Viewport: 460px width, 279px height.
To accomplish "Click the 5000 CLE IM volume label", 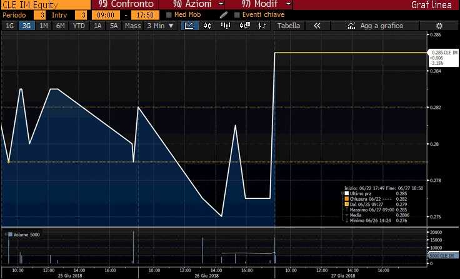I will pyautogui.click(x=444, y=256).
